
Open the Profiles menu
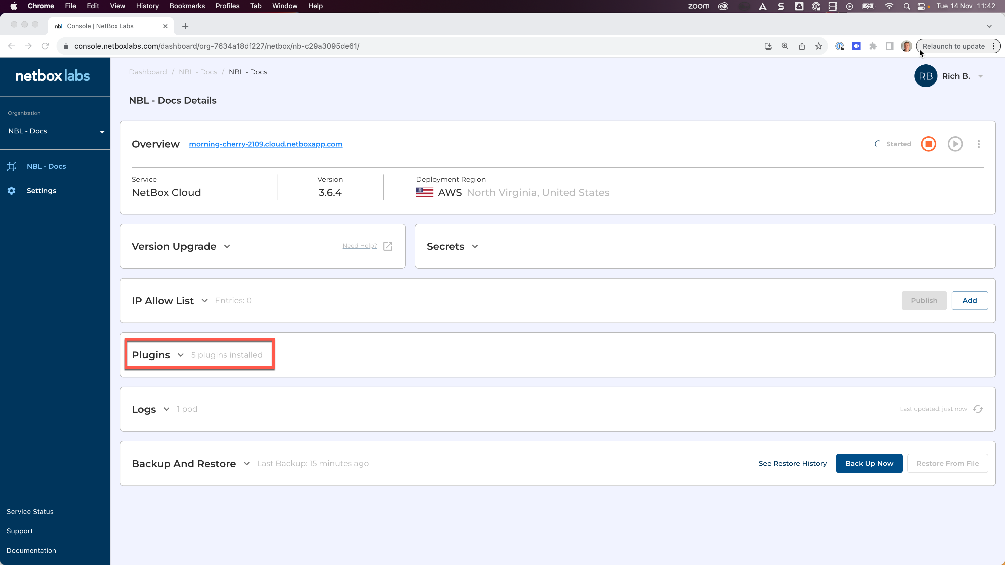pyautogui.click(x=227, y=6)
